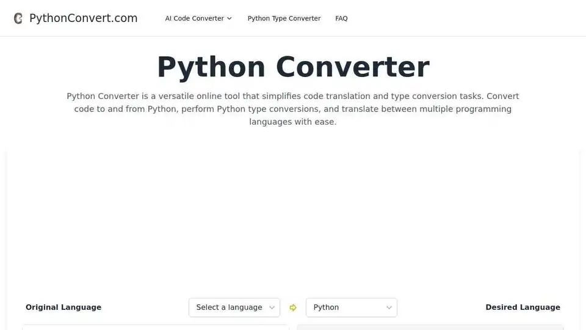
Task: Open the Select a language dropdown
Action: point(234,307)
